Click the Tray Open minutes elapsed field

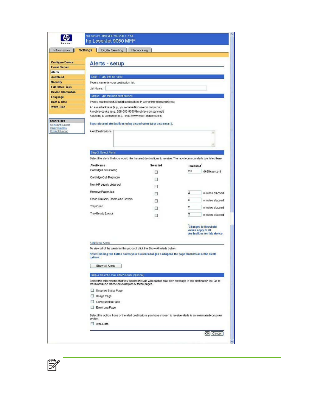pos(194,207)
